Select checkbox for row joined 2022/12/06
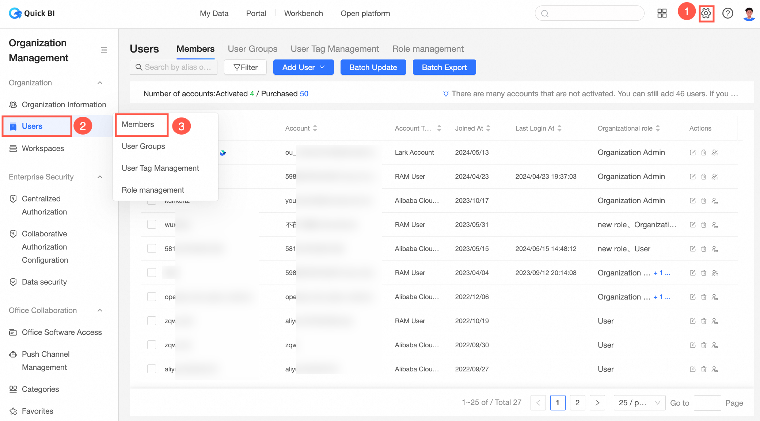Screen dimensions: 760x421 (152, 297)
